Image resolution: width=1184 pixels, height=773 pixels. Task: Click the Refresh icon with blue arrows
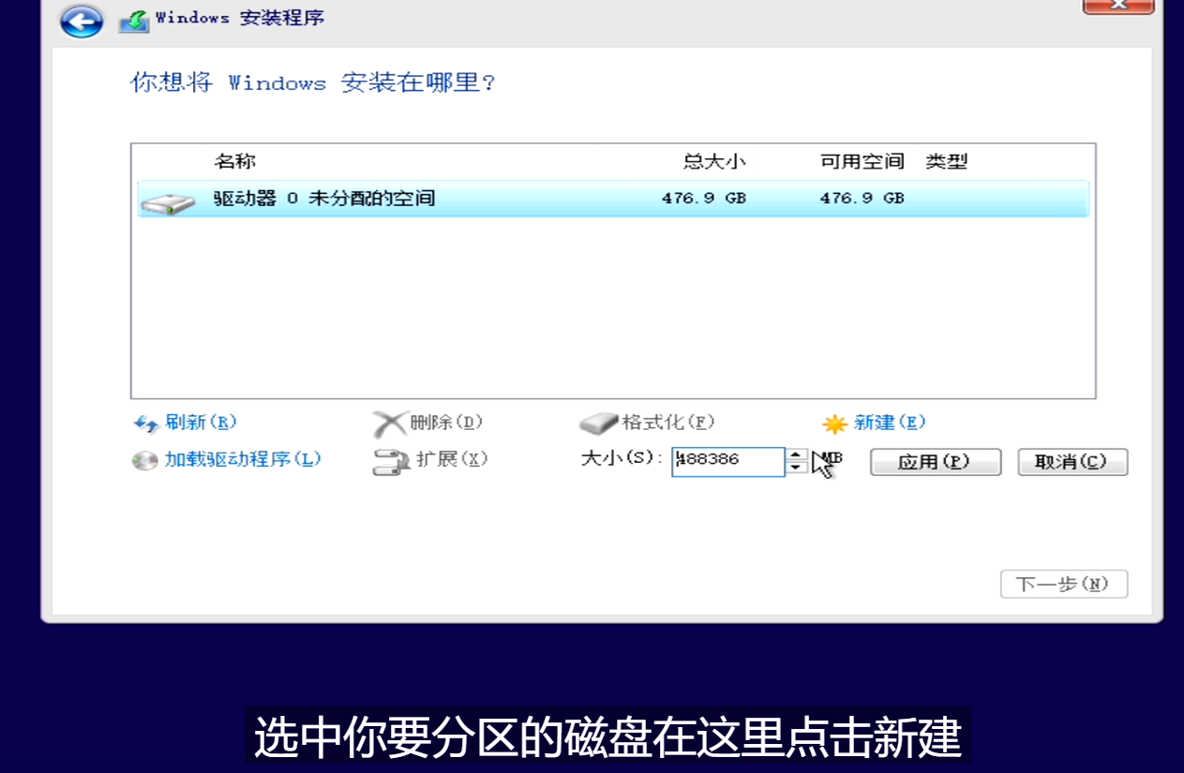coord(147,424)
